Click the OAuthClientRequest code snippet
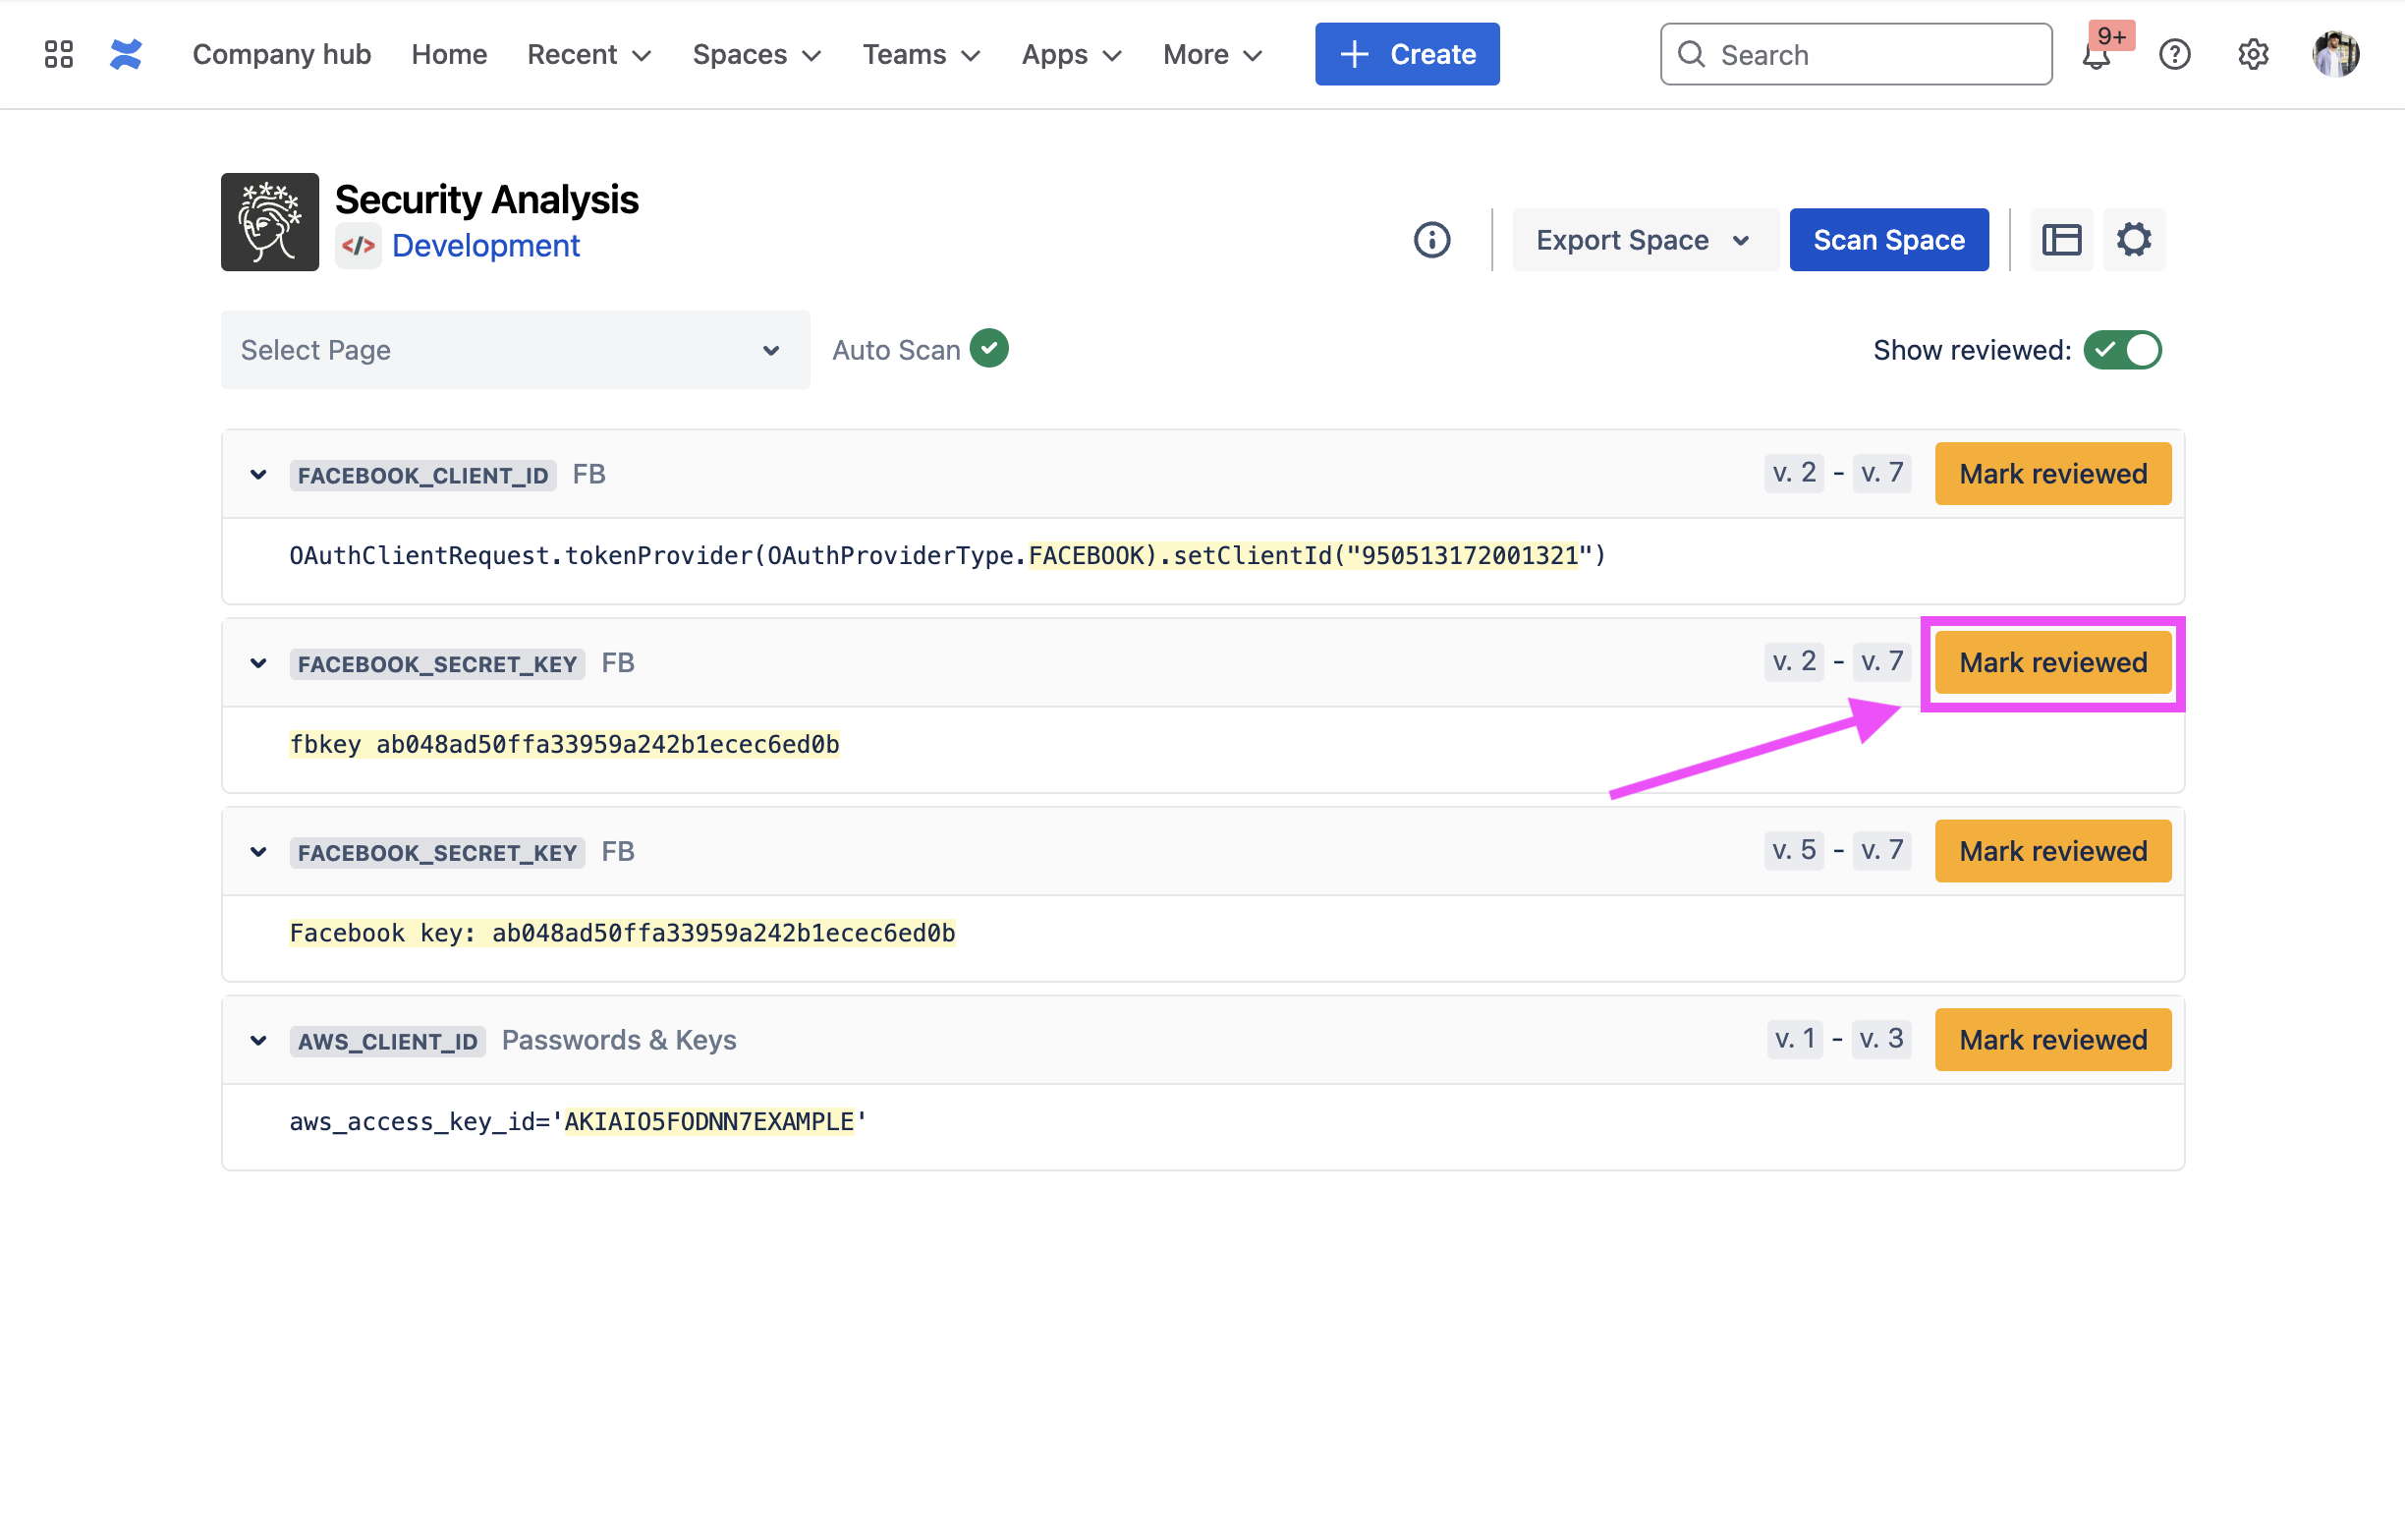The width and height of the screenshot is (2405, 1535). [948, 556]
